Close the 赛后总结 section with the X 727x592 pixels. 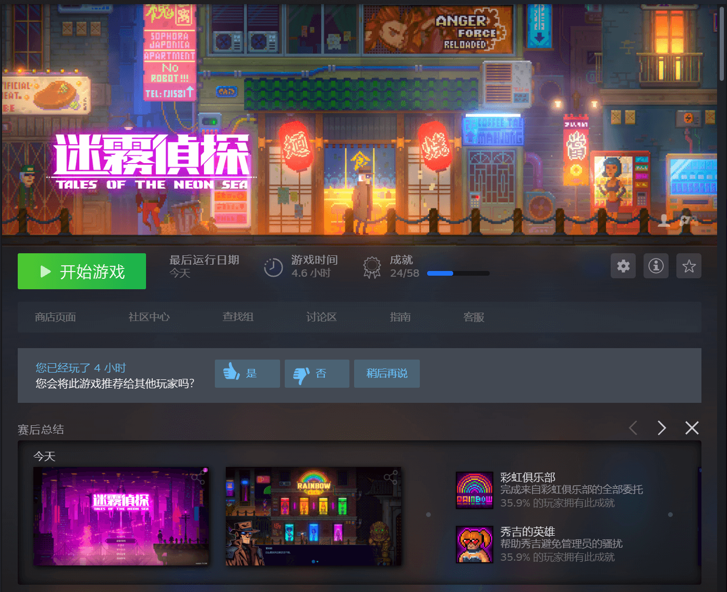(692, 428)
